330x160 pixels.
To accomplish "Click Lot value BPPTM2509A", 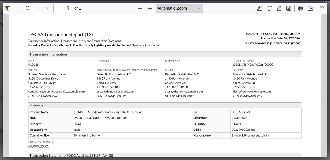I will pos(241,112).
